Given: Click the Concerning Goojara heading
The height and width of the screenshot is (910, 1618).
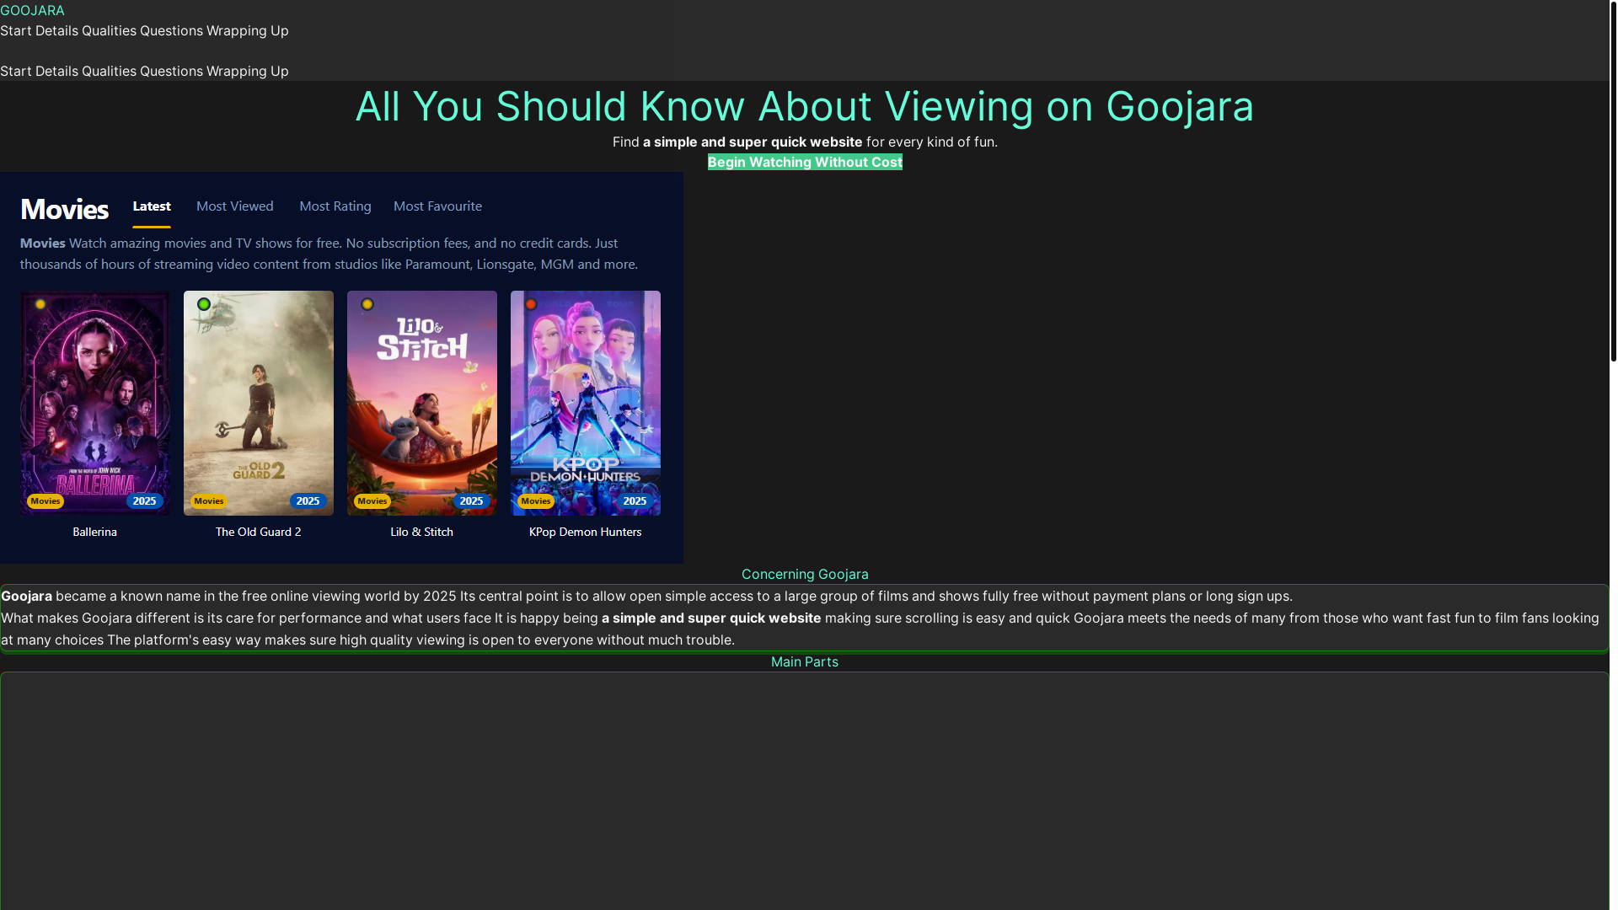Looking at the screenshot, I should 805,574.
